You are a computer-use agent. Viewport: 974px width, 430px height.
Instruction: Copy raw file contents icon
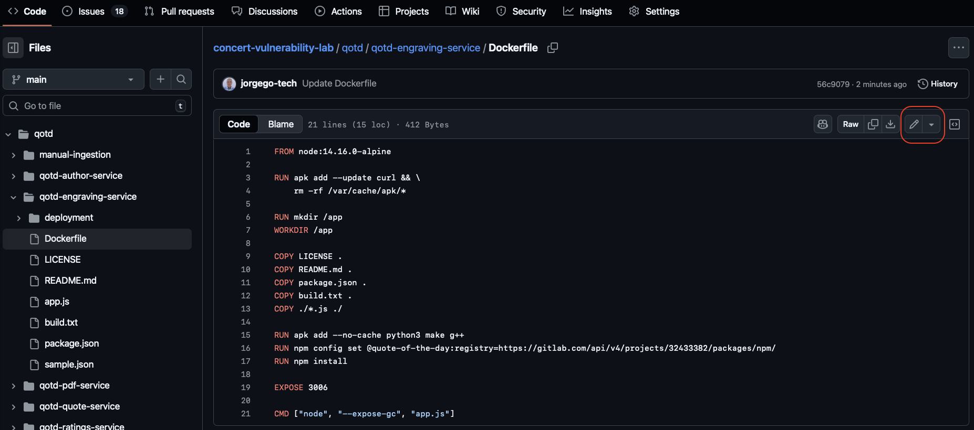point(873,124)
